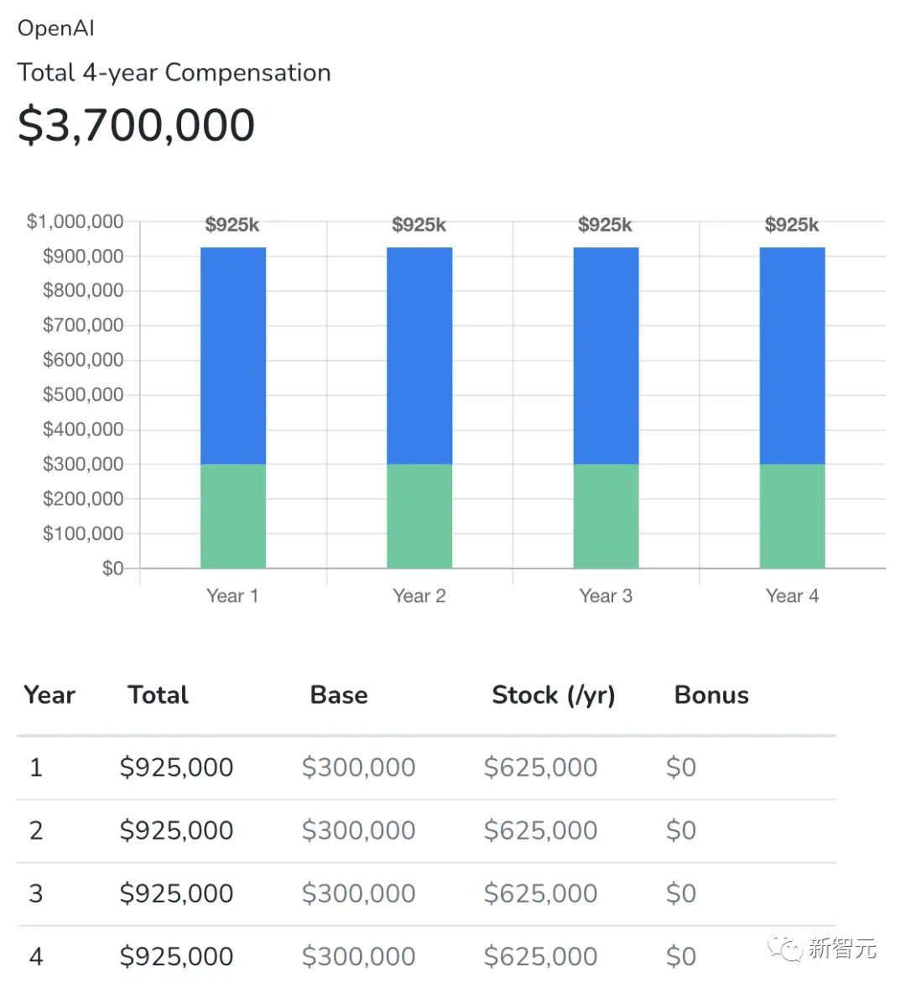Click the $1,000,000 y-axis label
The image size is (906, 988).
pyautogui.click(x=75, y=221)
